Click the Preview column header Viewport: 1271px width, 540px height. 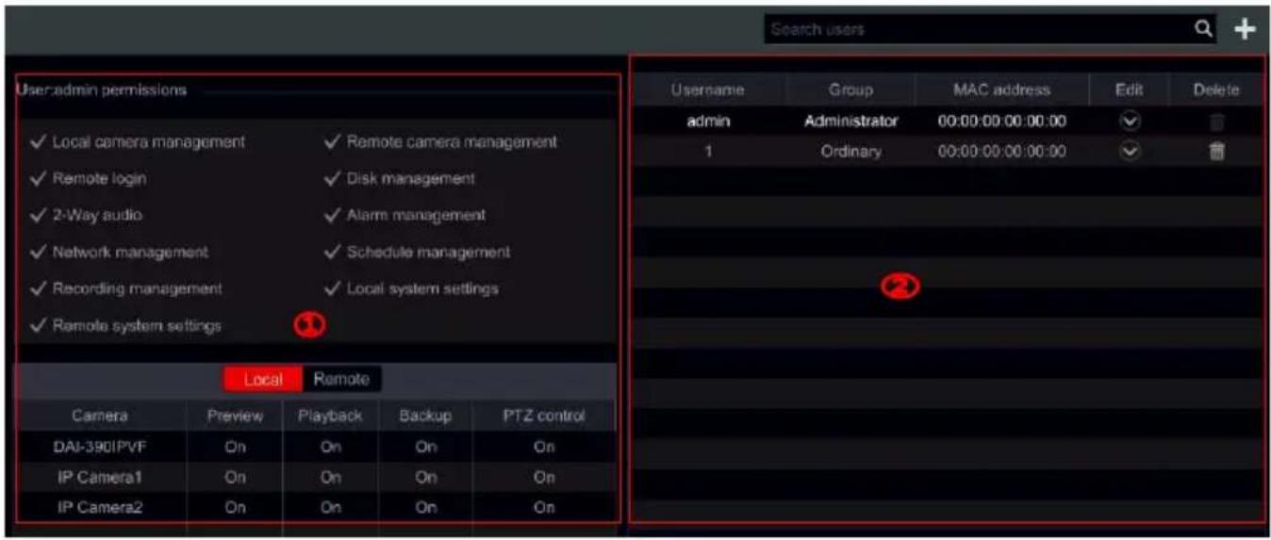coord(235,416)
